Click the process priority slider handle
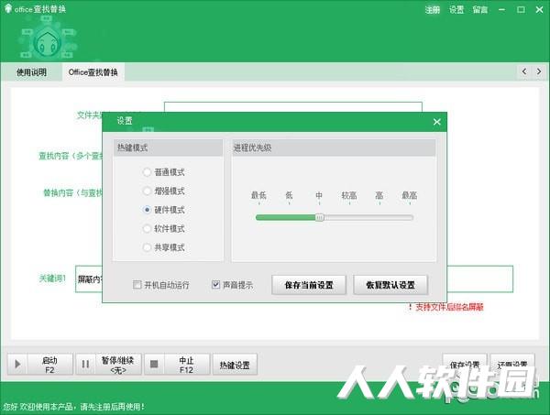The width and height of the screenshot is (550, 415). pos(320,218)
